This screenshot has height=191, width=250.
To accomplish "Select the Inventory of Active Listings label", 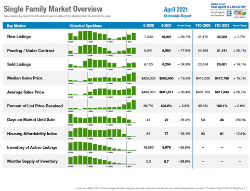I will click(32, 147).
